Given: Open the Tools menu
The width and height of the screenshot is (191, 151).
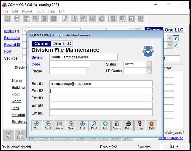Looking at the screenshot, I should (40, 11).
